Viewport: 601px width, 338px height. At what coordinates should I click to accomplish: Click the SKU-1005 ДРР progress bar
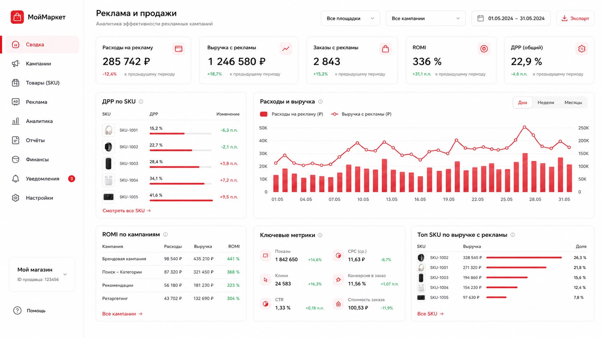180,200
